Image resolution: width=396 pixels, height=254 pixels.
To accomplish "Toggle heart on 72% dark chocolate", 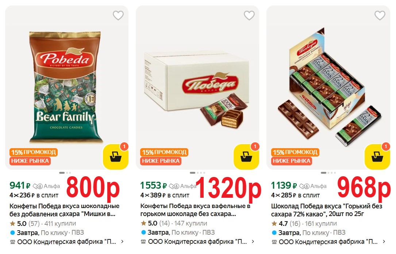I will tap(380, 15).
